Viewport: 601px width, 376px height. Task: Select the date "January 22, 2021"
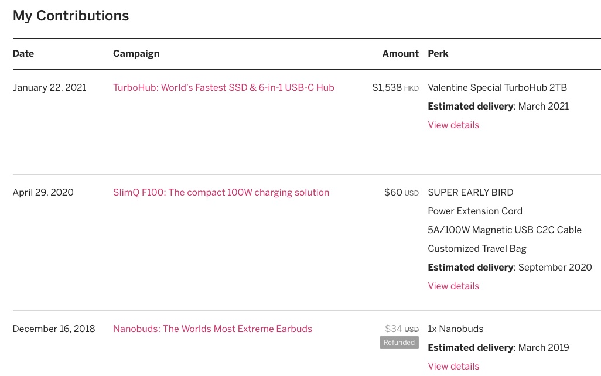click(x=49, y=87)
